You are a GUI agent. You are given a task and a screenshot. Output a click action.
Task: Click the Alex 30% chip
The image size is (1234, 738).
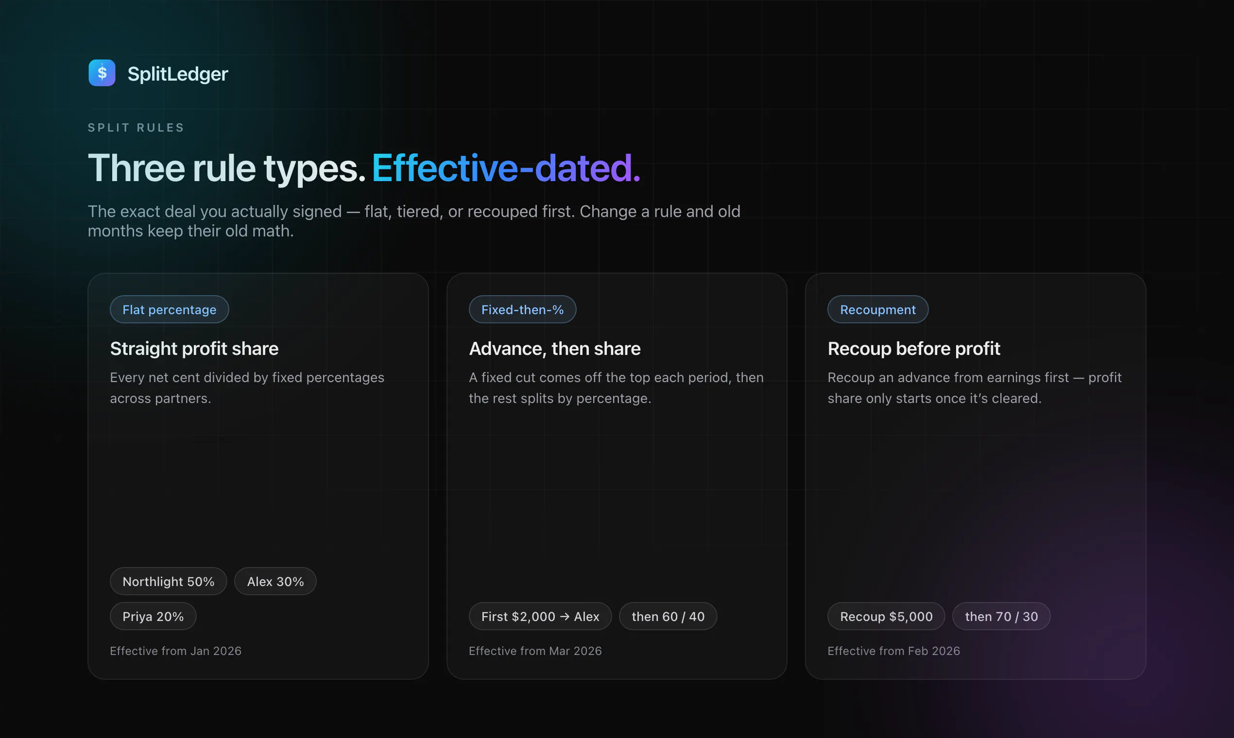point(275,581)
